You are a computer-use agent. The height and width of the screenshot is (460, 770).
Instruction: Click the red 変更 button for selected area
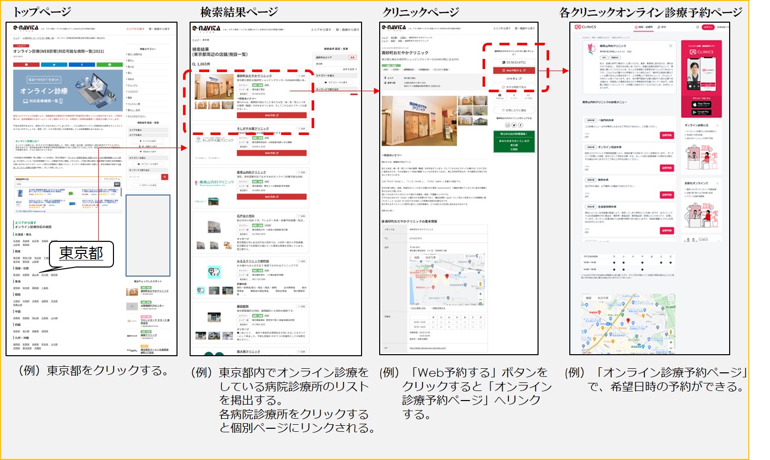click(352, 57)
